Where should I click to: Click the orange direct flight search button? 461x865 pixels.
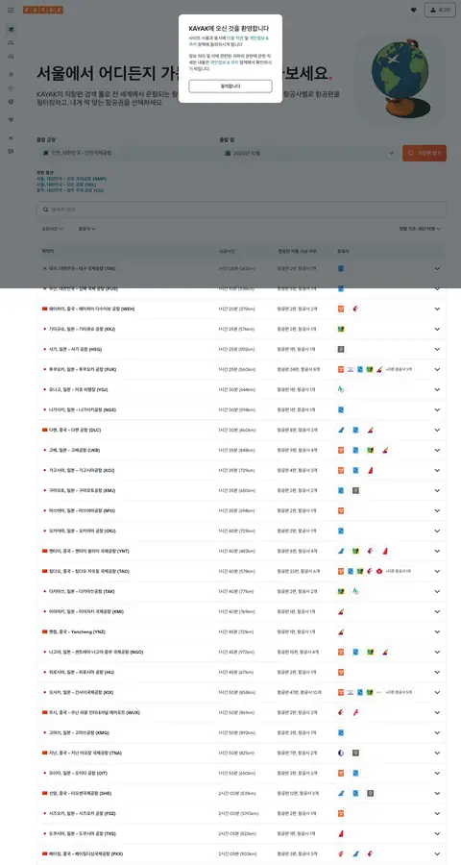click(425, 153)
